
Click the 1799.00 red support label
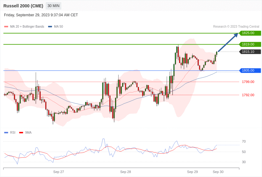click(x=248, y=82)
